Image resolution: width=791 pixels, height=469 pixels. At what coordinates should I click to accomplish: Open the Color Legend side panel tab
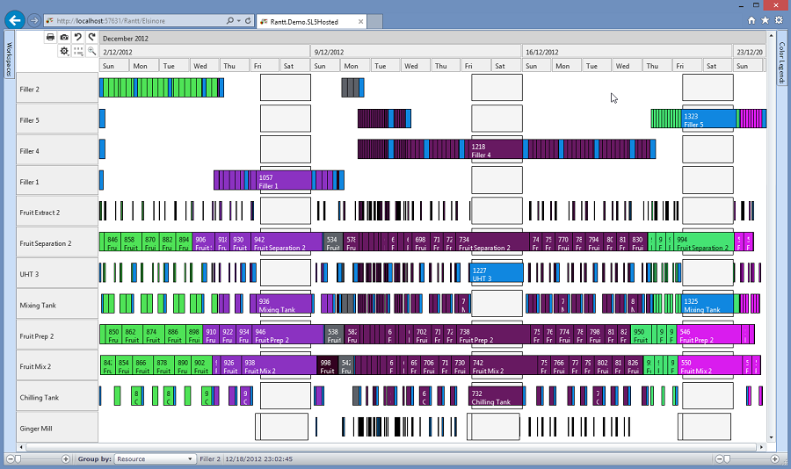(781, 63)
